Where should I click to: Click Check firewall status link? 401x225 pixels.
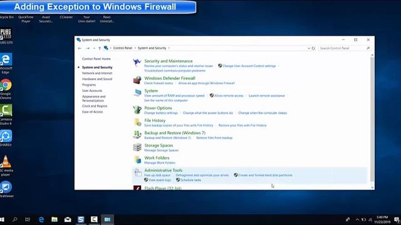(x=159, y=83)
